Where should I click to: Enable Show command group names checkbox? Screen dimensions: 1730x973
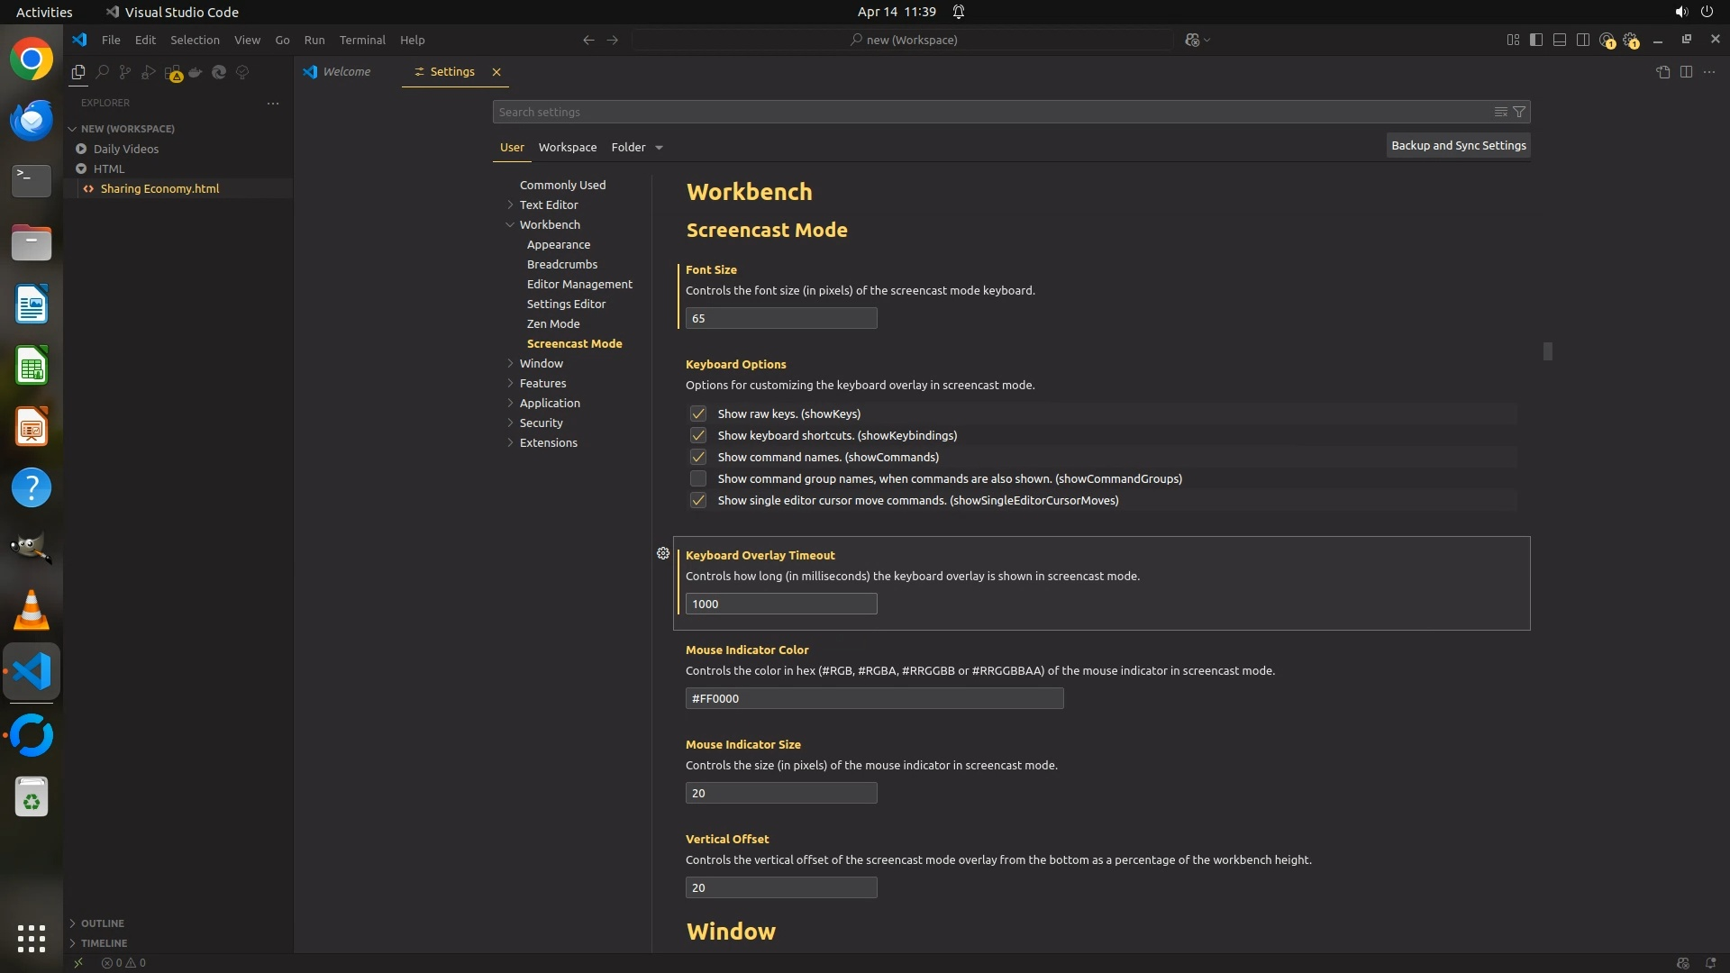click(698, 478)
